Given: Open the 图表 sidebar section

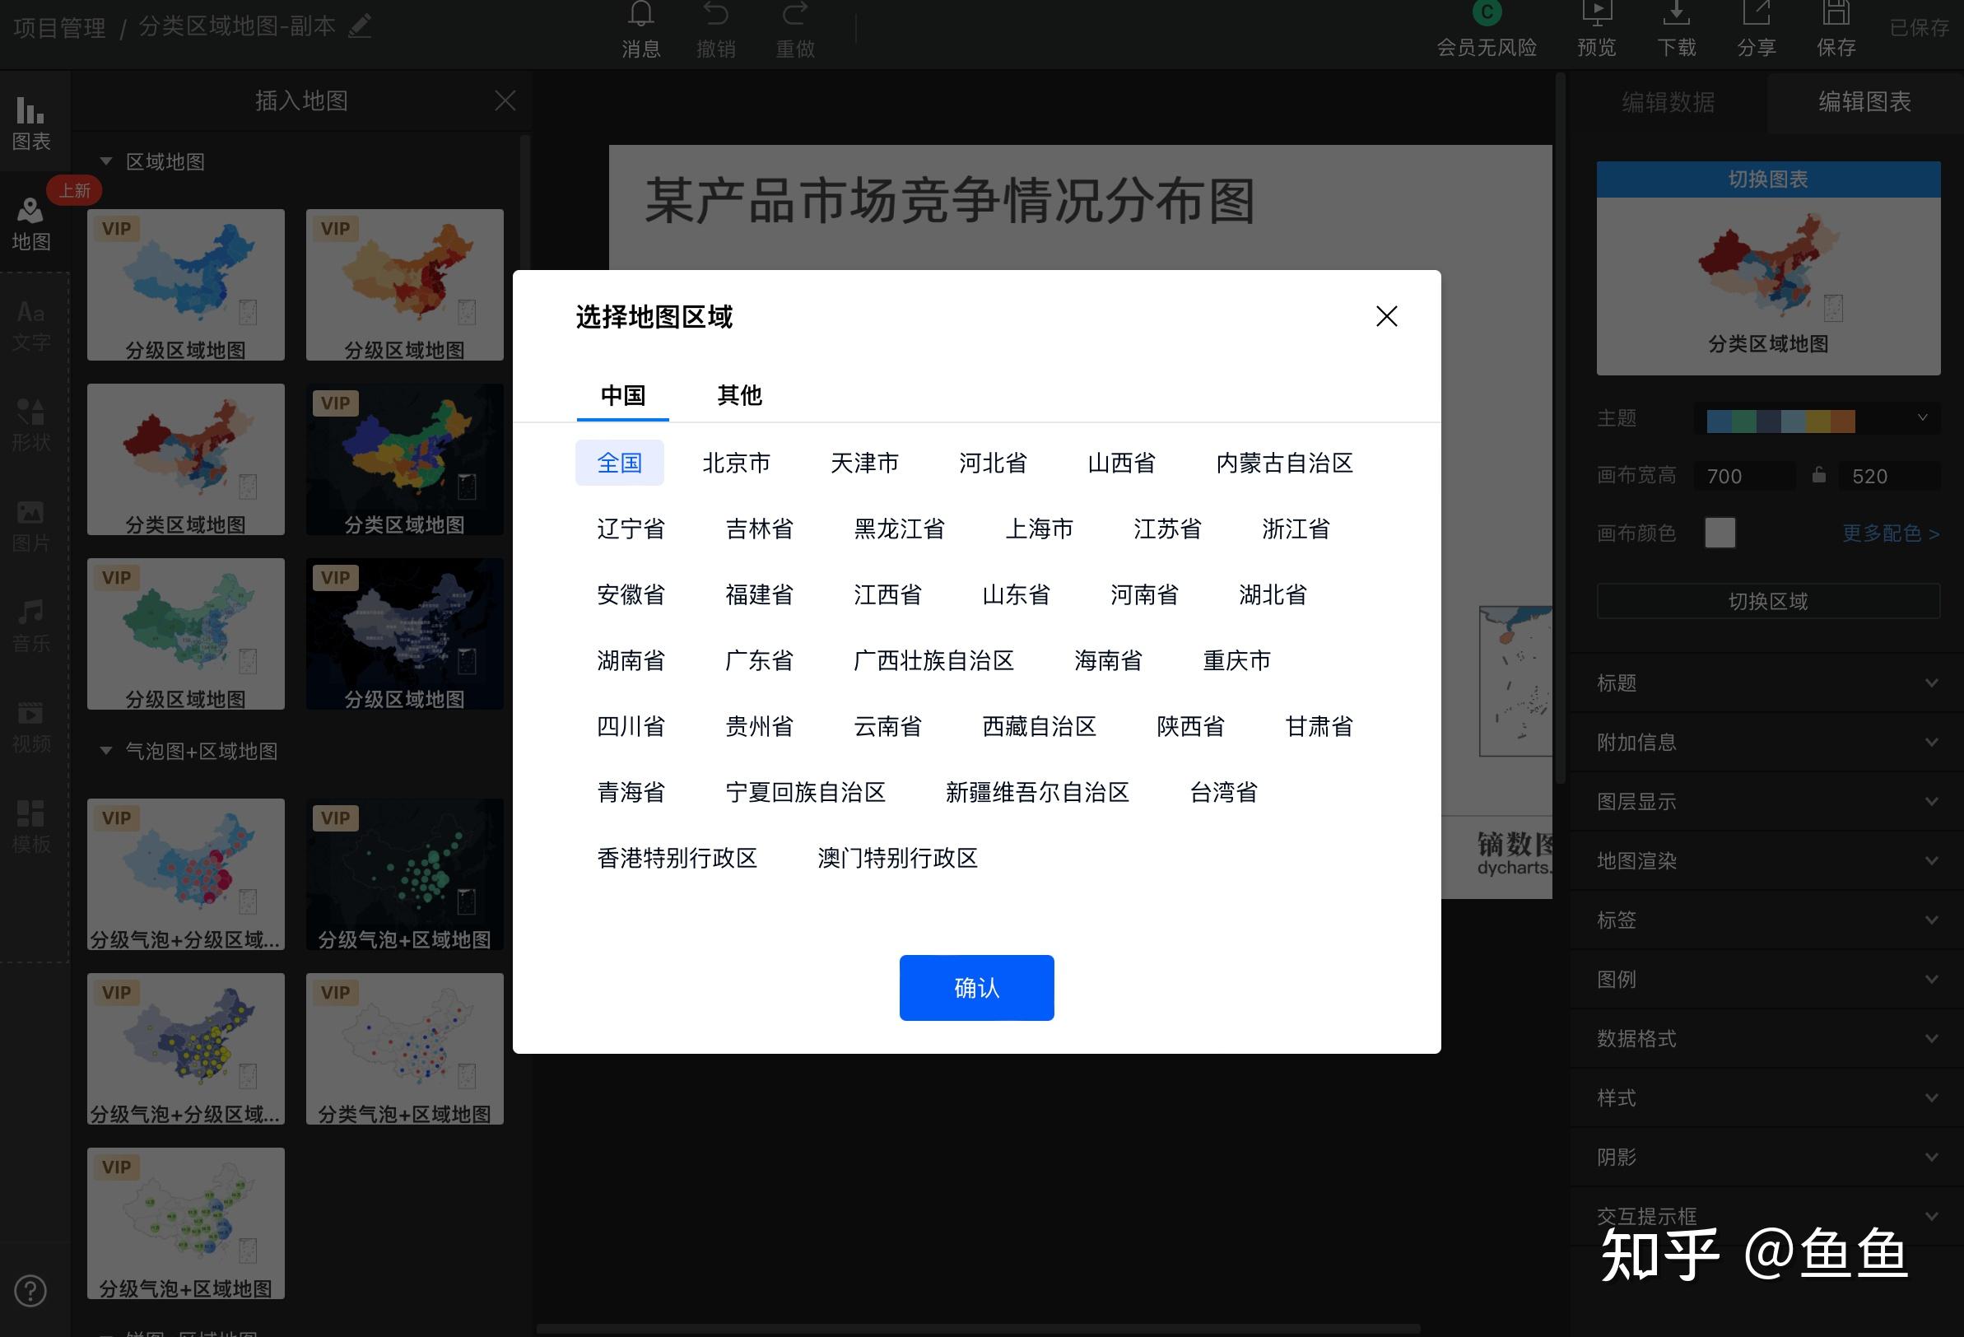Looking at the screenshot, I should tap(31, 123).
